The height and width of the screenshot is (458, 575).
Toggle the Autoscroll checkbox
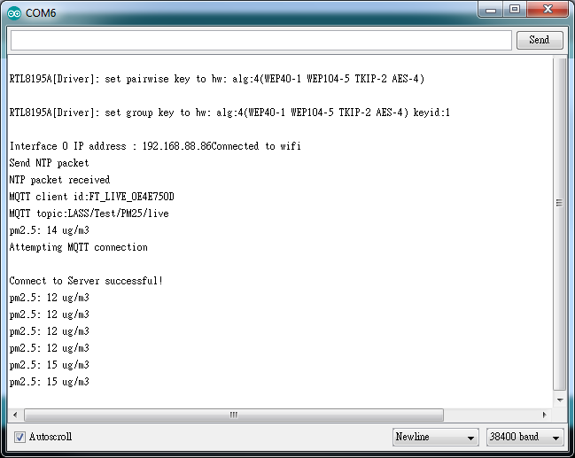click(19, 437)
